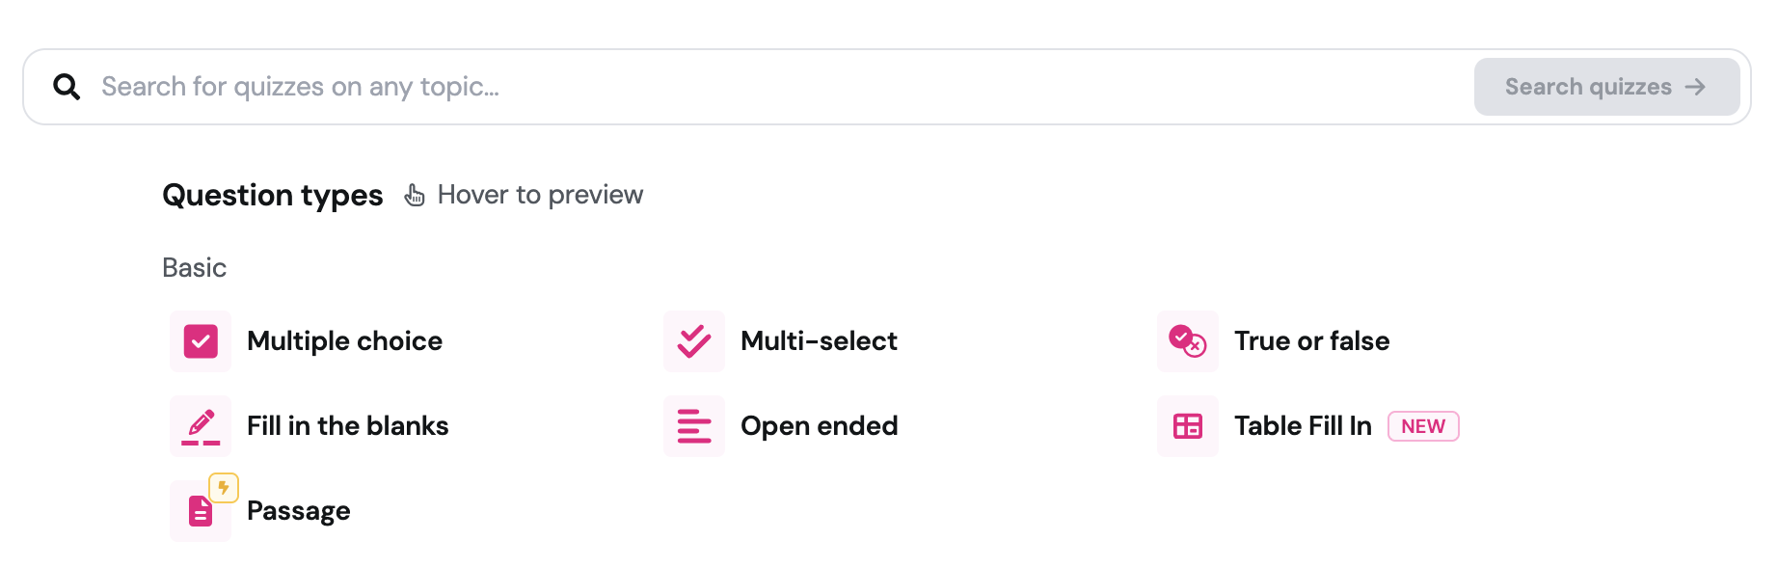Select the Table Fill In option

coord(1303,426)
